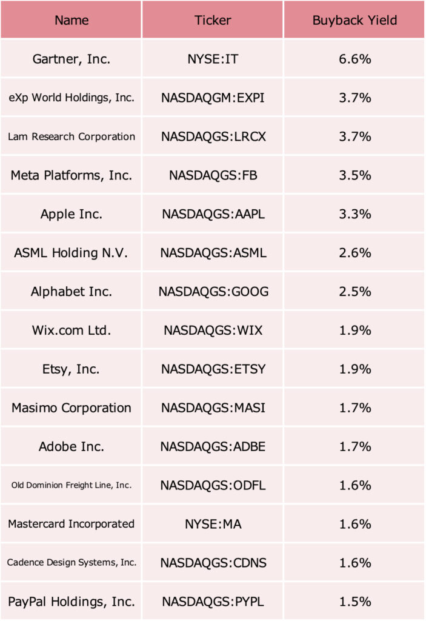
Task: Click the NASDAQGS:LRCX ticker cell
Action: point(213,136)
